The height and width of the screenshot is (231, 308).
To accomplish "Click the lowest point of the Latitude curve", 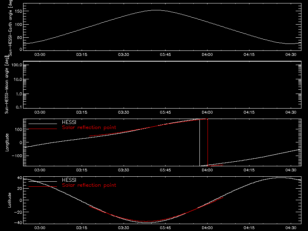I will point(147,223).
